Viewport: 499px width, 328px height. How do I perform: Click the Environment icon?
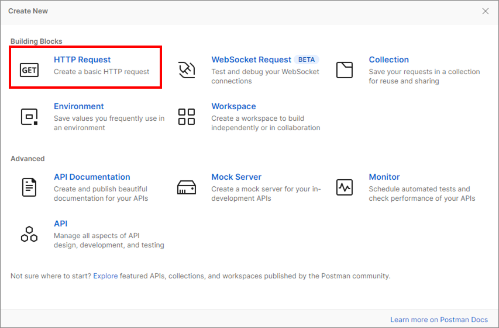(x=29, y=117)
